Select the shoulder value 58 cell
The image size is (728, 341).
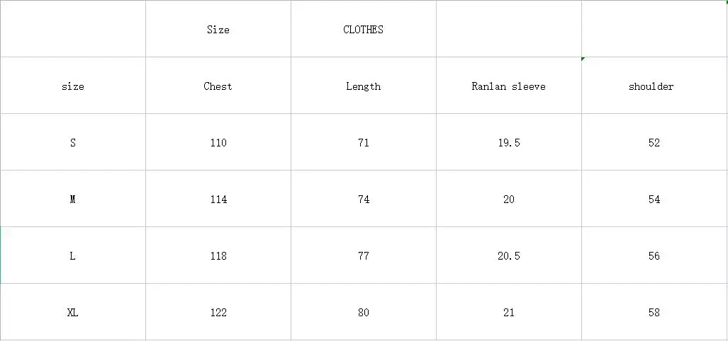pos(654,313)
